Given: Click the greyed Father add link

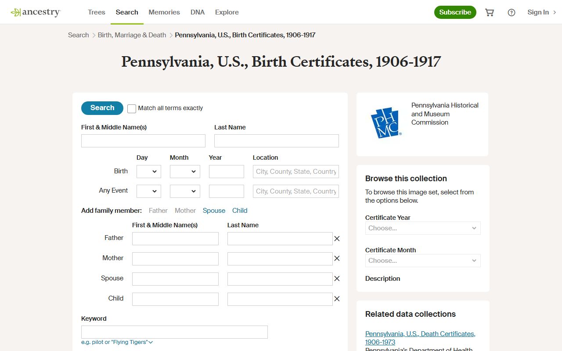Looking at the screenshot, I should [158, 211].
